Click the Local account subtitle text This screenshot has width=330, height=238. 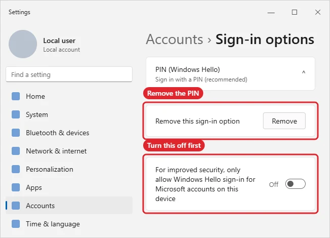click(61, 50)
